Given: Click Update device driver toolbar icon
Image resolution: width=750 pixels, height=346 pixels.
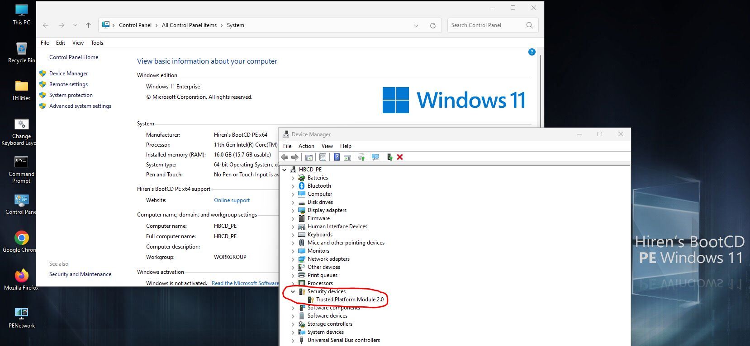Looking at the screenshot, I should point(361,157).
